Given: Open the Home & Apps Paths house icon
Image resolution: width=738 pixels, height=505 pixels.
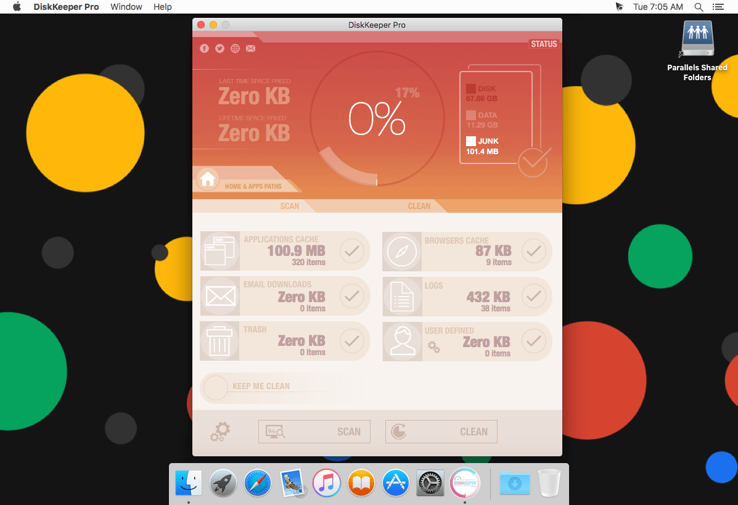Looking at the screenshot, I should [208, 179].
